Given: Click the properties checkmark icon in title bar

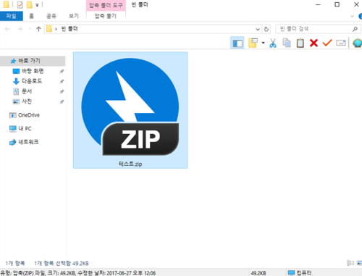Looking at the screenshot, I should 20,4.
